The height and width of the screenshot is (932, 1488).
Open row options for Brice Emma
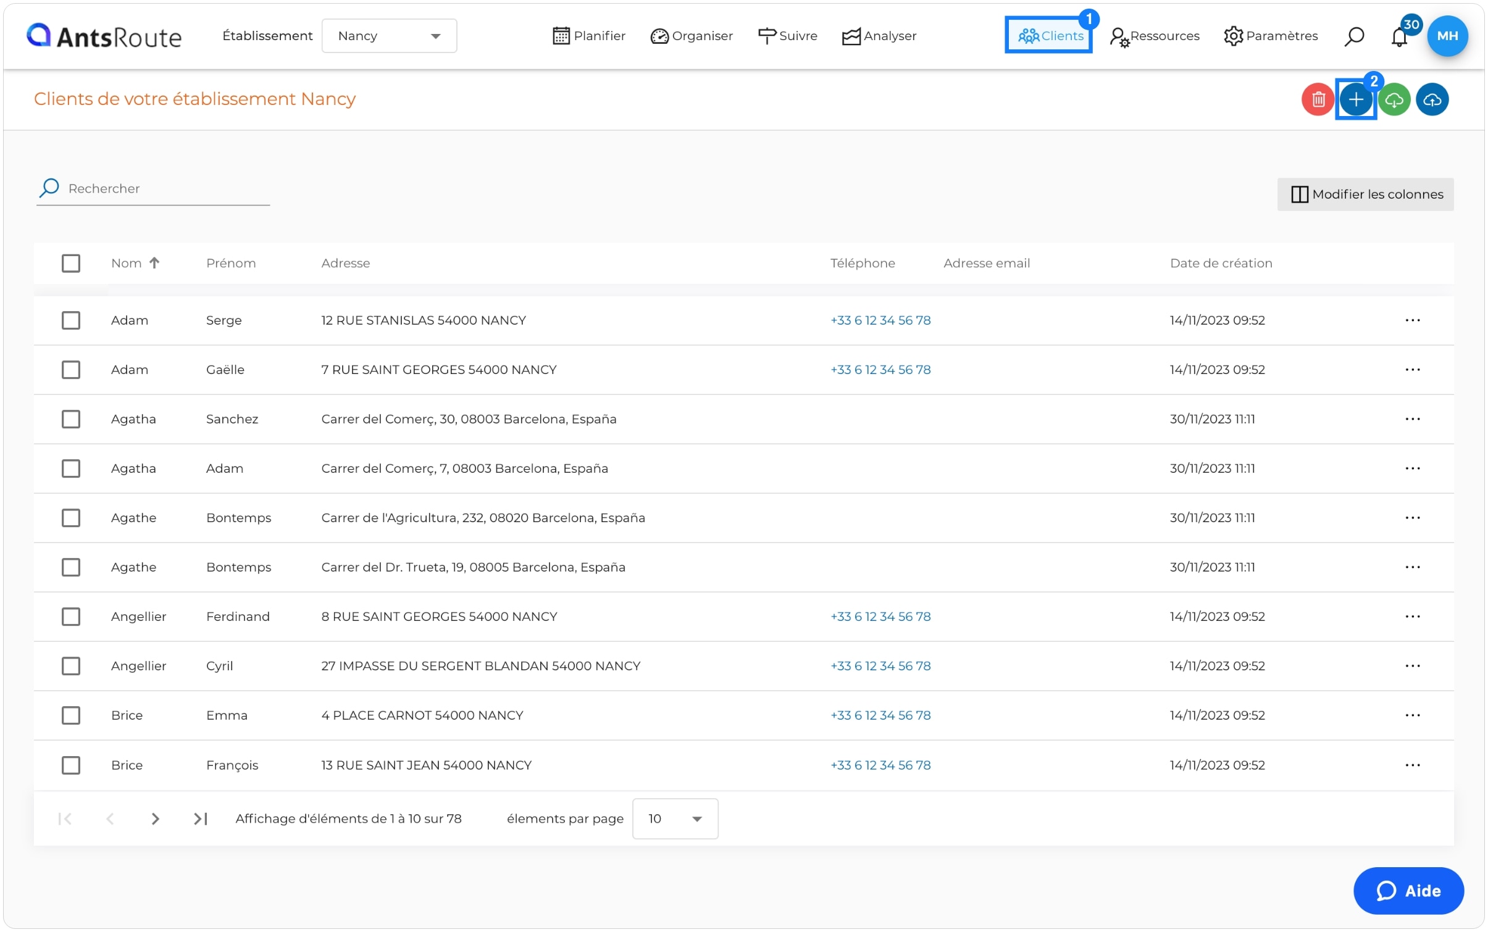click(x=1412, y=715)
